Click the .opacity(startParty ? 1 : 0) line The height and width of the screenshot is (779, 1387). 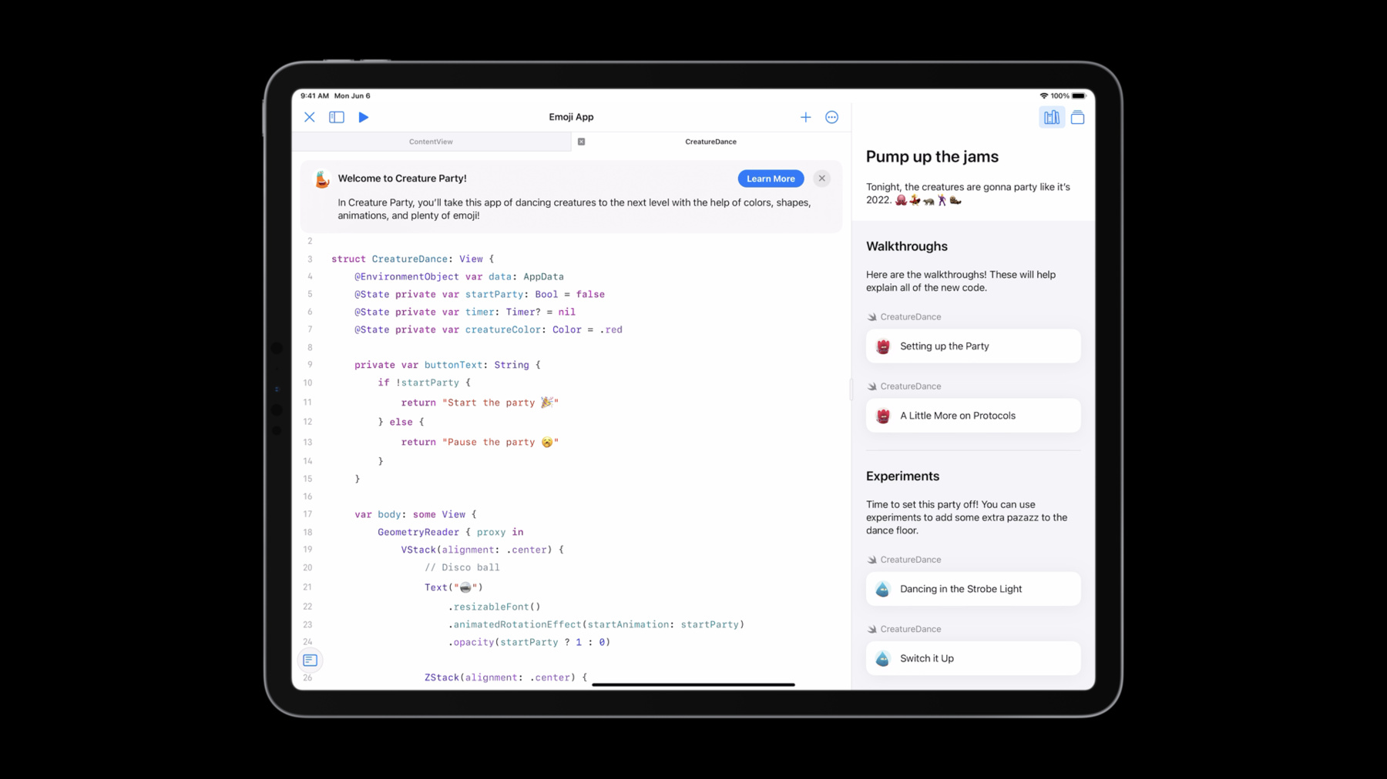(529, 642)
